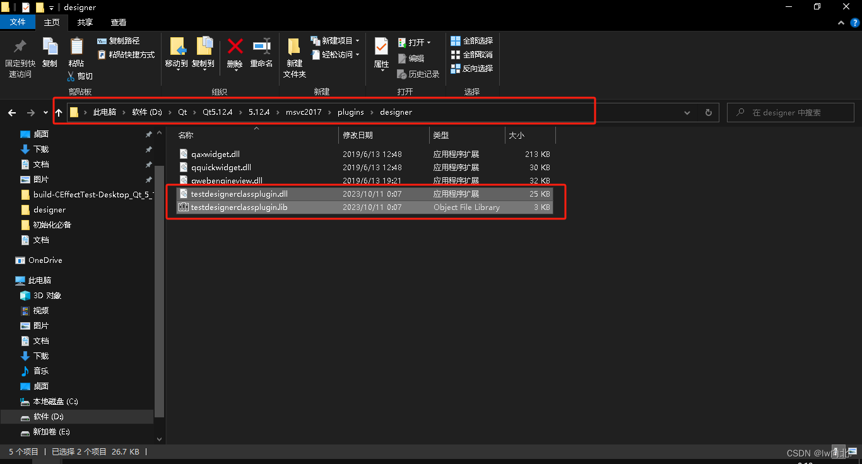Click the 复制 copy icon in ribbon
This screenshot has height=464, width=862.
[50, 47]
